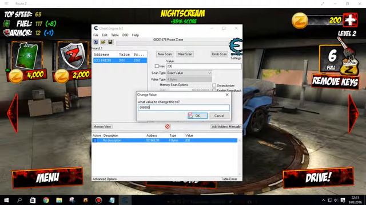The image size is (366, 205).
Task: Open a cheat table via folder icon
Action: [x=103, y=42]
